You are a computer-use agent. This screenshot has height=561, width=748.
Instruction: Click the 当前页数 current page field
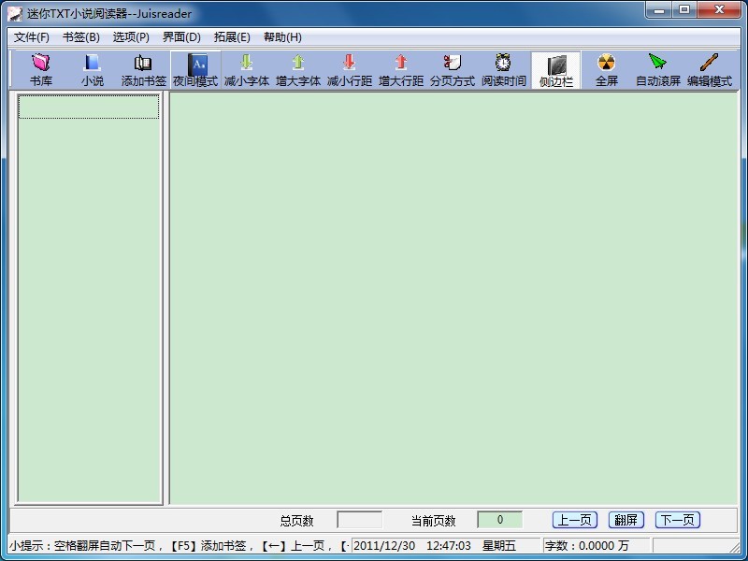(499, 520)
